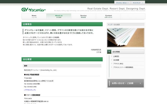Screen dimensions: 167x104
Task: Go to the News ニュース tab
Action: click(34, 16)
